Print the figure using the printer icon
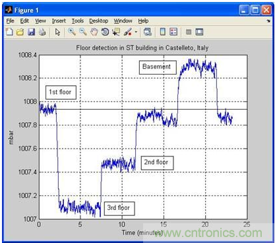The width and height of the screenshot is (275, 243). (x=42, y=32)
